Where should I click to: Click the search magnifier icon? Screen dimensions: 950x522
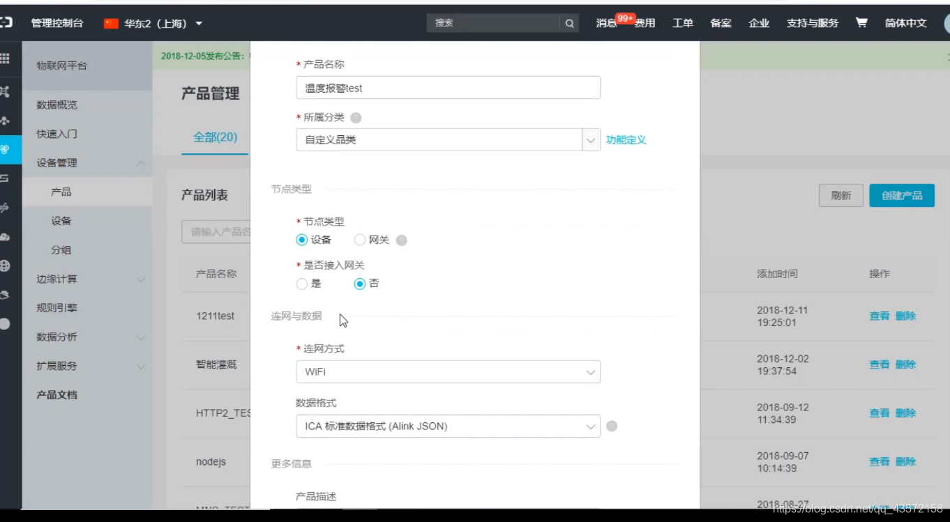coord(569,23)
